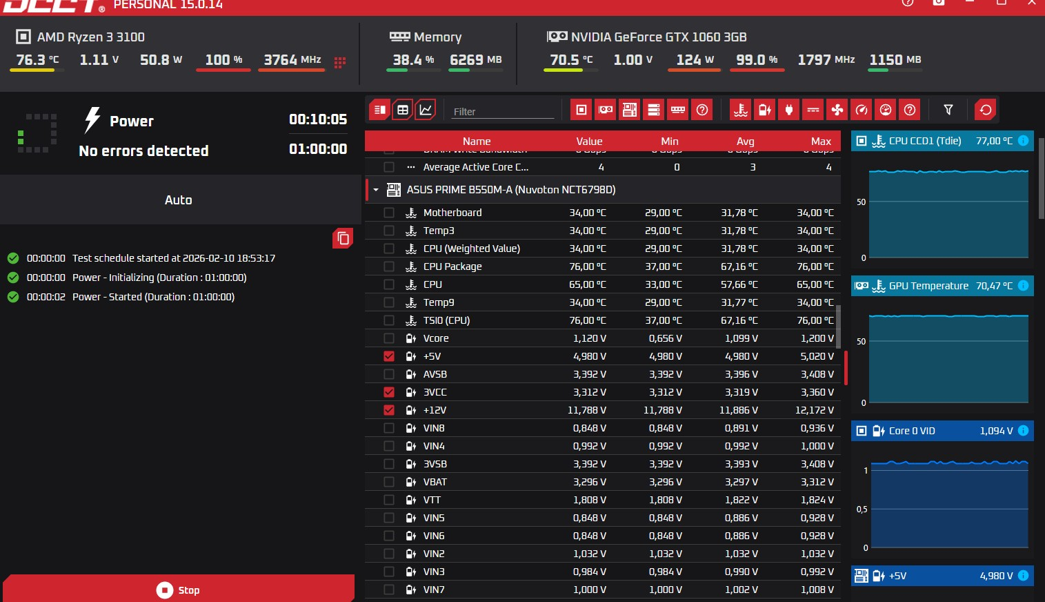Click the funnel filter icon
Image resolution: width=1045 pixels, height=602 pixels.
pos(948,110)
